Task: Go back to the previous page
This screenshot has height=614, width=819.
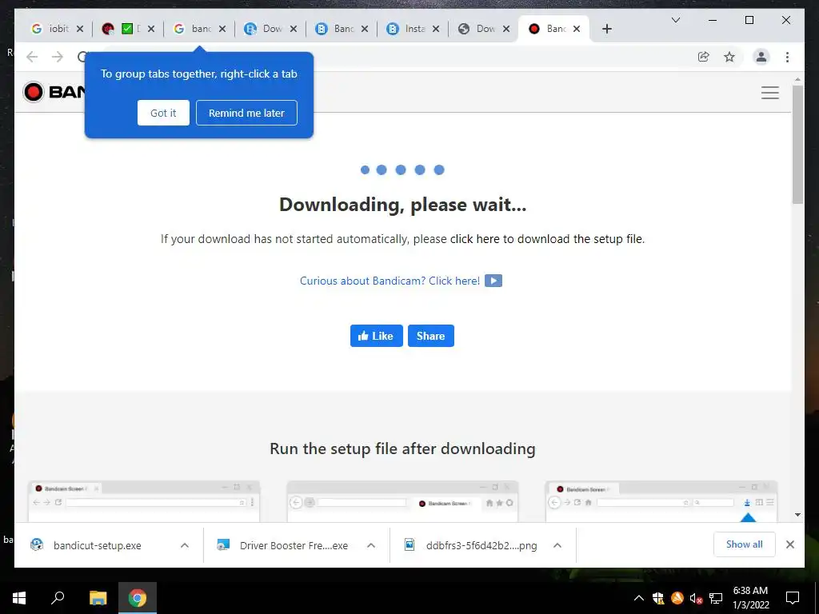Action: click(32, 57)
